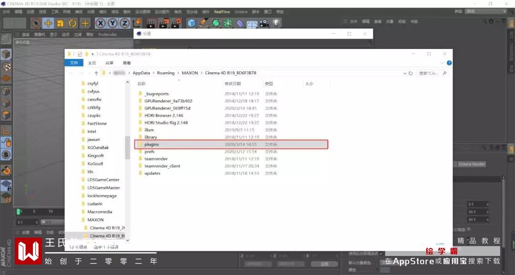The height and width of the screenshot is (275, 515).
Task: Switch to Edges mode
Action: tap(6, 104)
